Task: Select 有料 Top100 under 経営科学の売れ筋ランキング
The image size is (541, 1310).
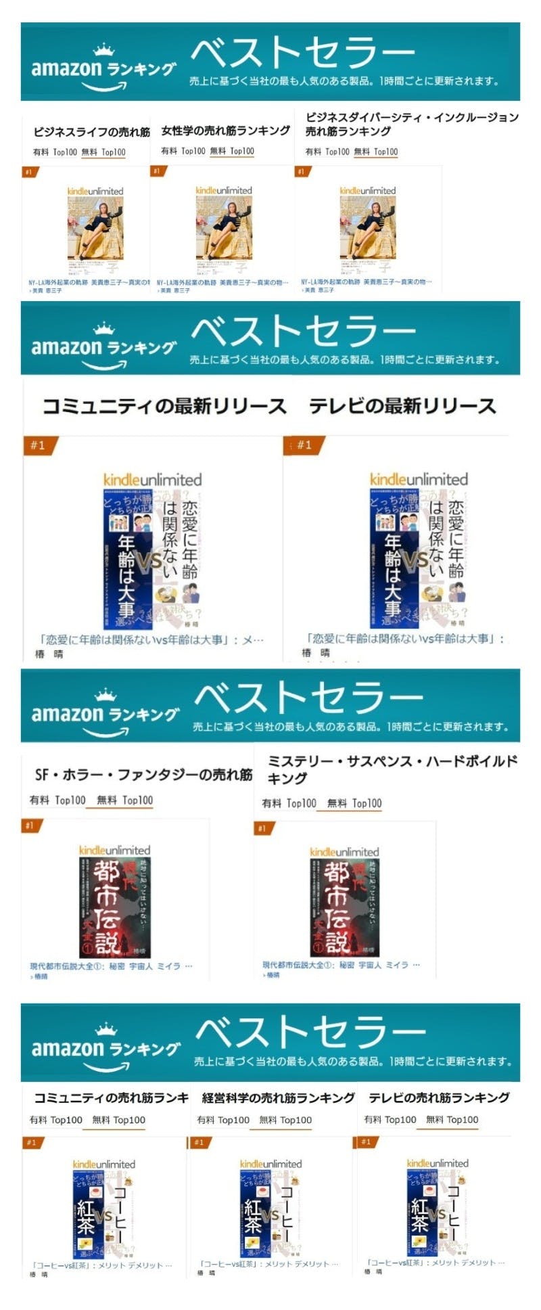Action: click(x=223, y=1120)
